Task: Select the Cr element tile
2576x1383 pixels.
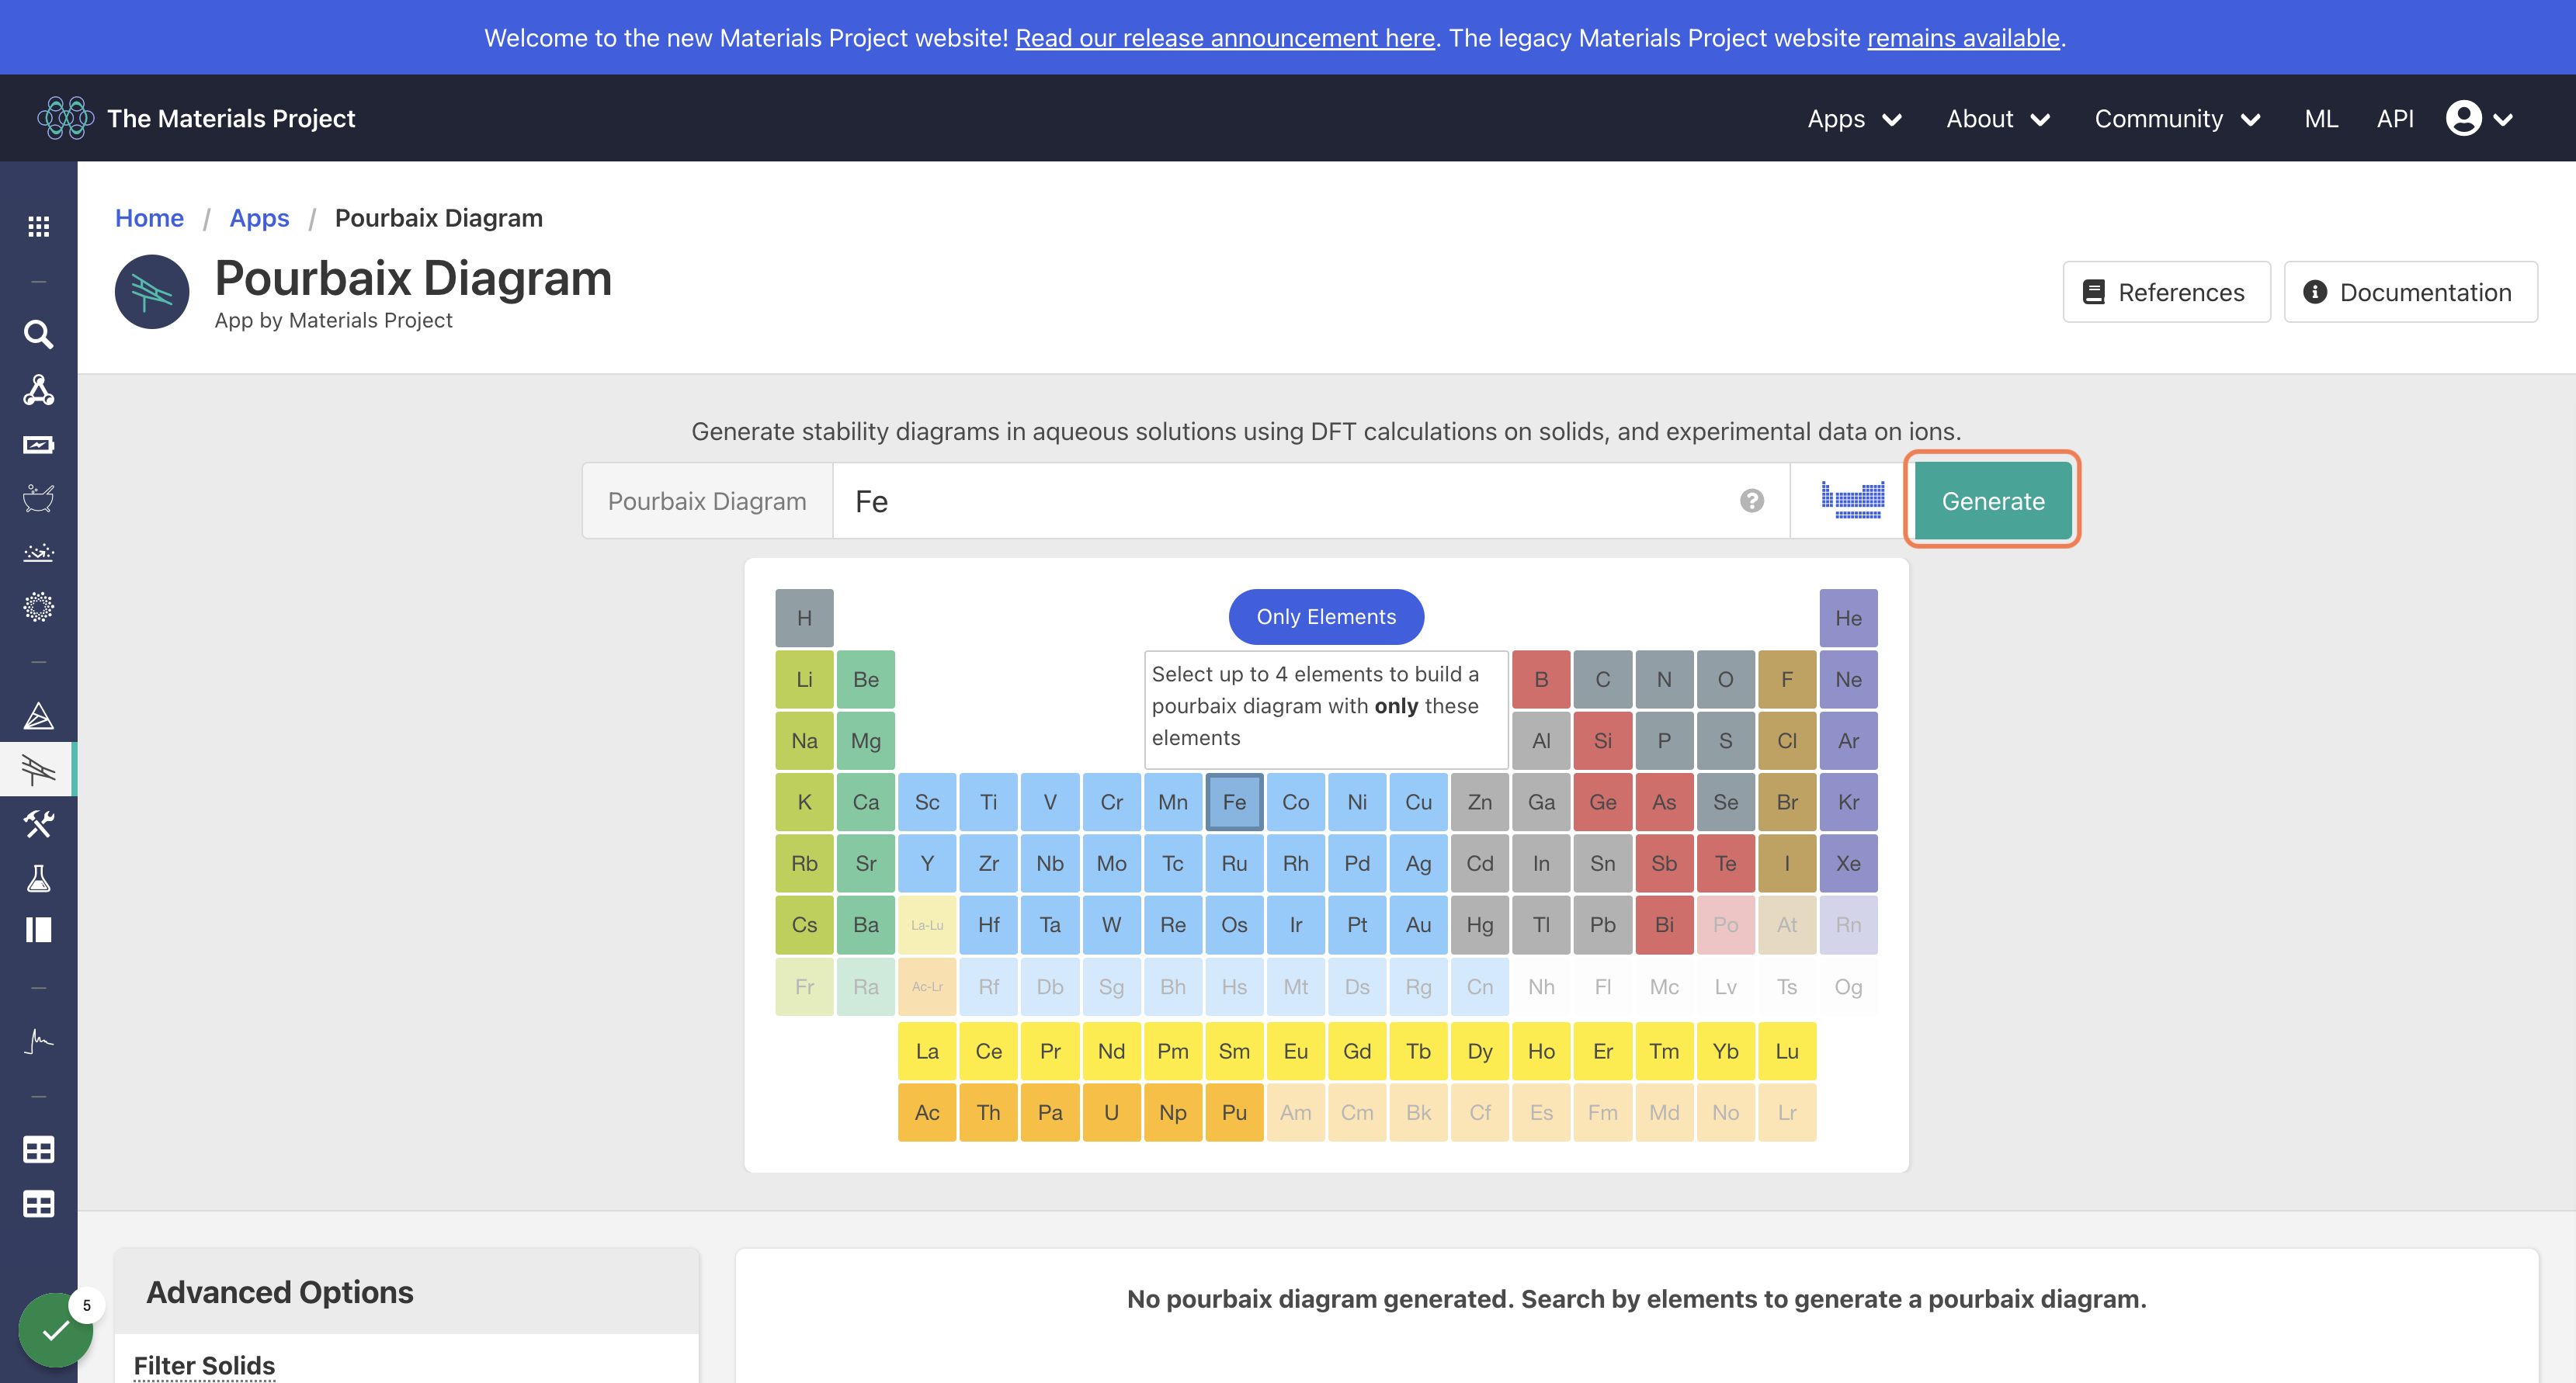Action: (x=1111, y=802)
